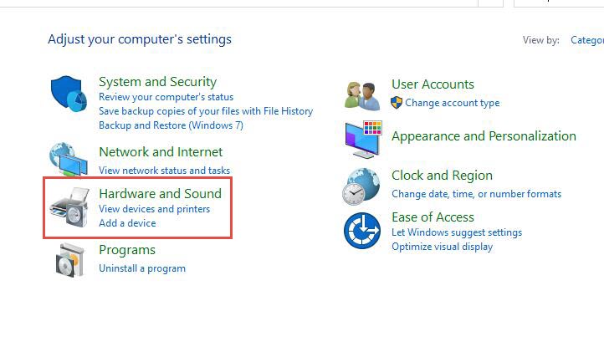
Task: Click the Appearance and Personalization monitor icon
Action: 363,139
